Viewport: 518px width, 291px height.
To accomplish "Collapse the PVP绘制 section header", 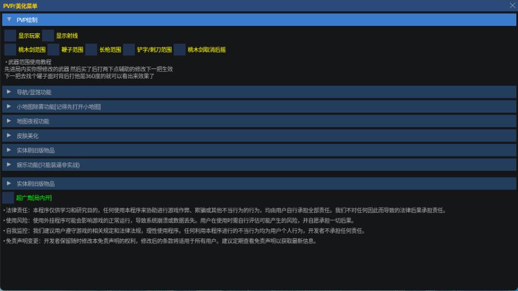I will coord(259,20).
